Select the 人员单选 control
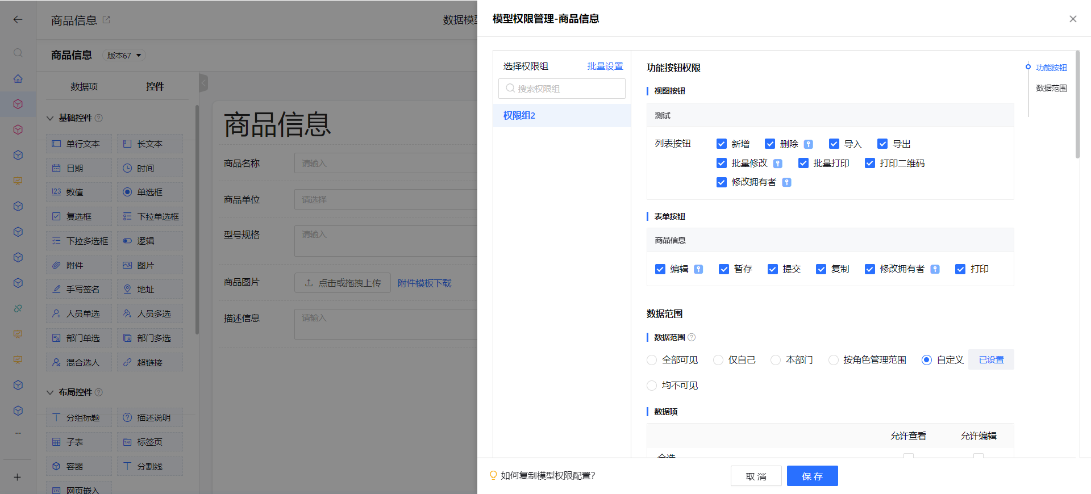The width and height of the screenshot is (1091, 494). coord(79,313)
